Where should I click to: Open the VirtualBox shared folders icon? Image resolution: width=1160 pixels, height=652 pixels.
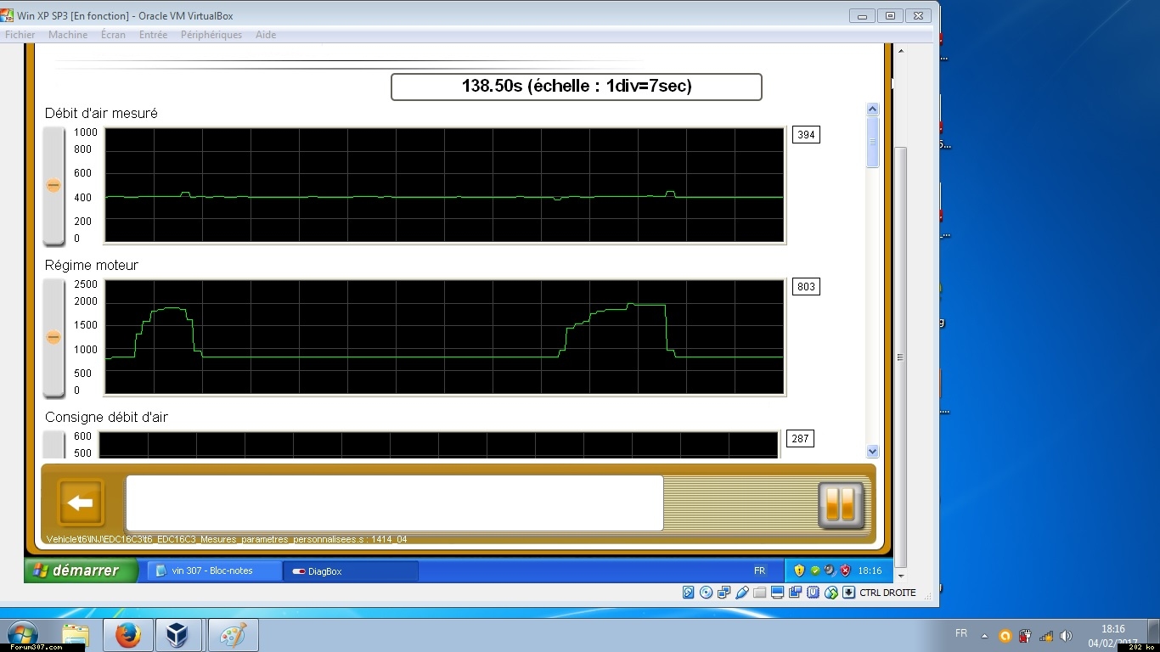[760, 593]
